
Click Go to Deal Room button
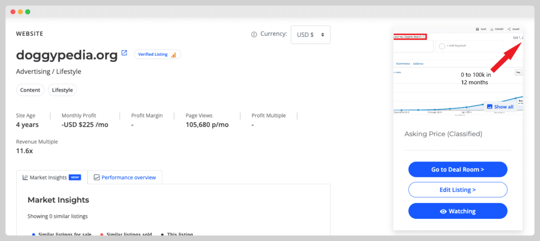click(x=458, y=169)
